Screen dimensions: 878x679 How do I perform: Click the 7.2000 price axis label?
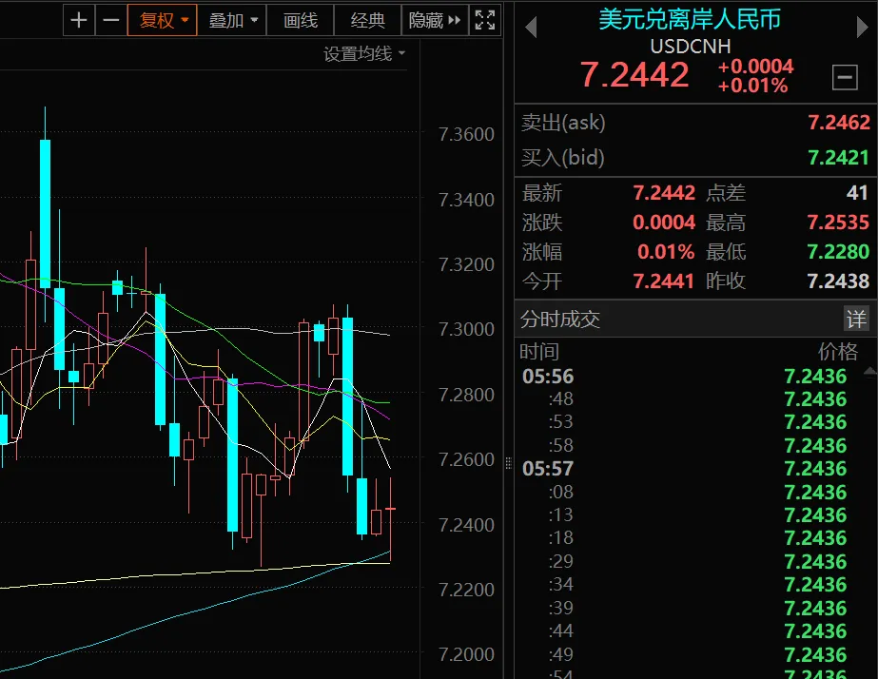tap(466, 654)
